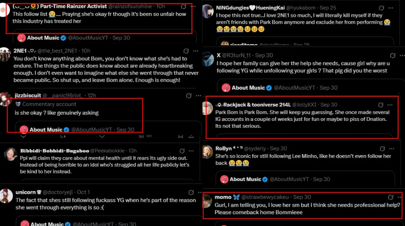Screen dimensions: 405x226
Task: Open NINGdungies profile picture
Action: click(208, 11)
